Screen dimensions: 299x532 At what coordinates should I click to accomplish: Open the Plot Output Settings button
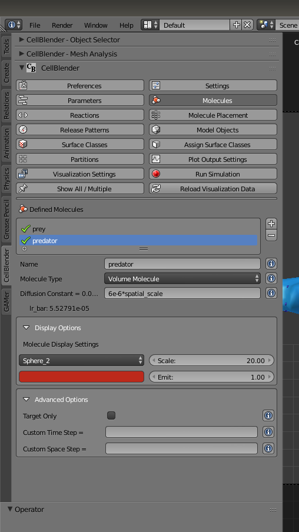pos(213,159)
